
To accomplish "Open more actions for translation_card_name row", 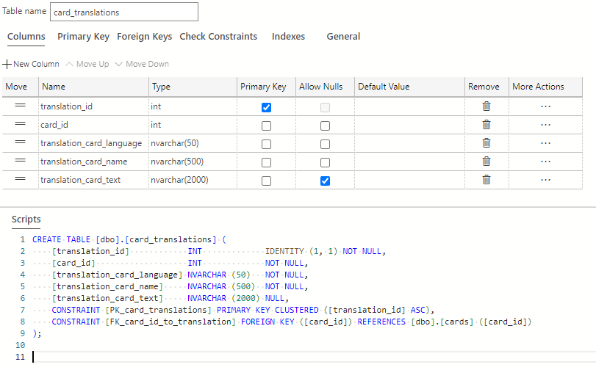I will click(545, 162).
